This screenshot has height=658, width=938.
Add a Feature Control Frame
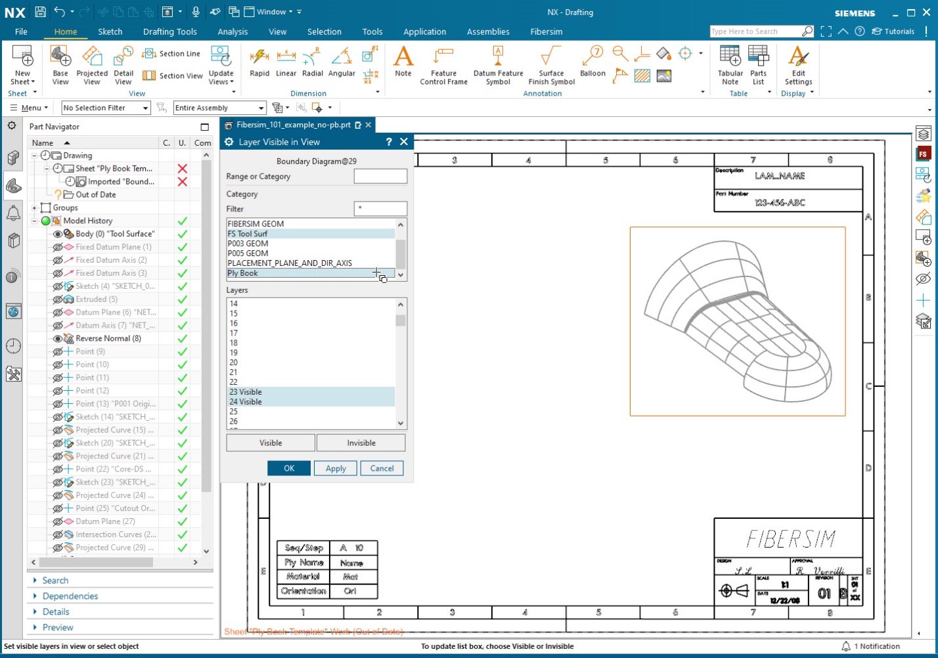pyautogui.click(x=443, y=64)
